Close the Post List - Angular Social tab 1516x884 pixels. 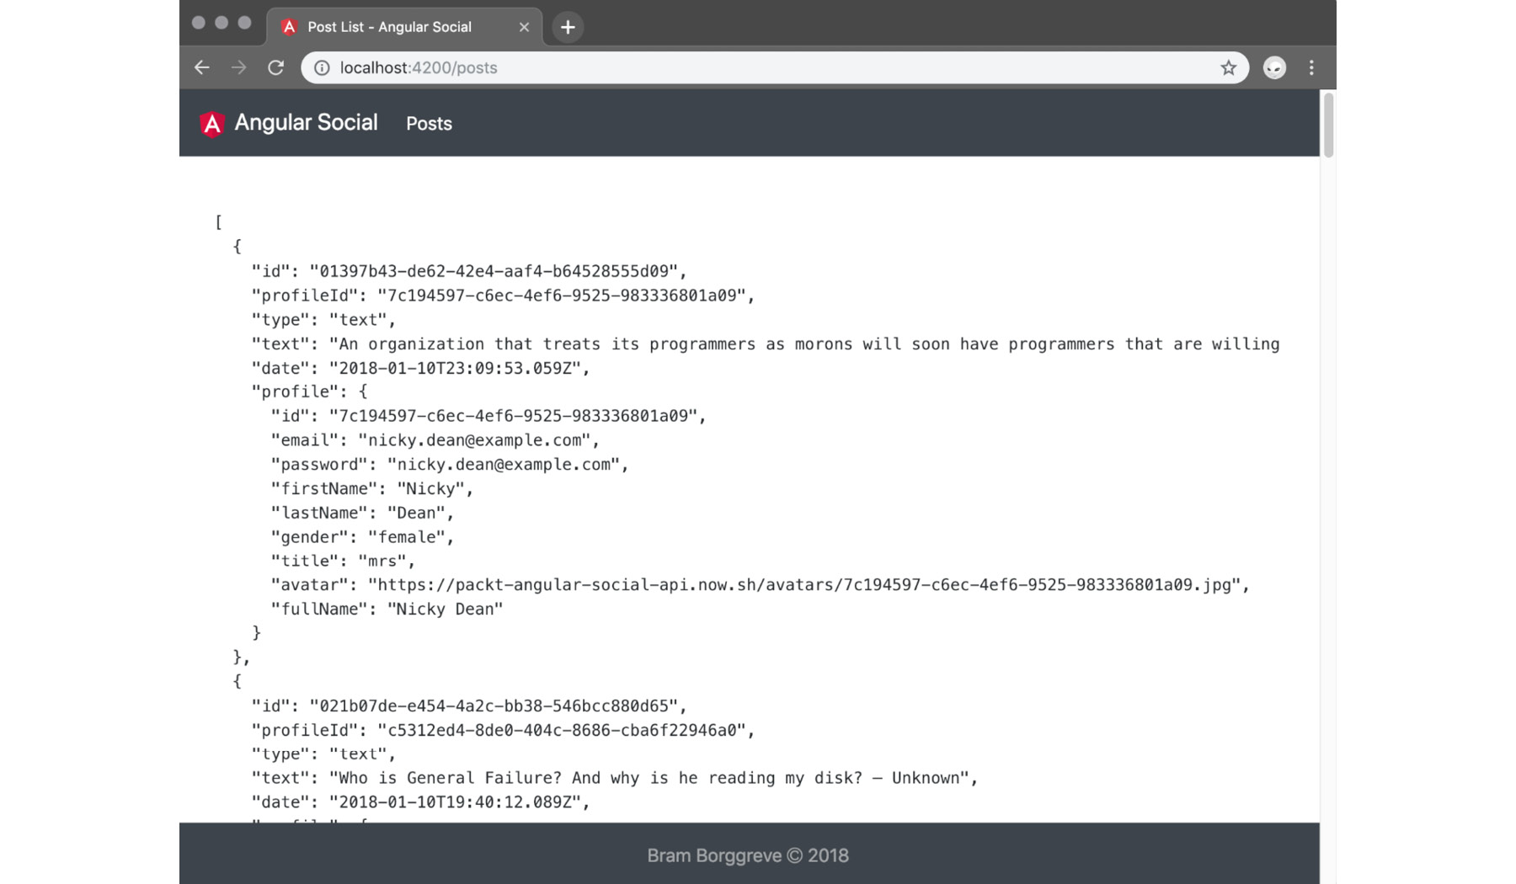coord(524,27)
